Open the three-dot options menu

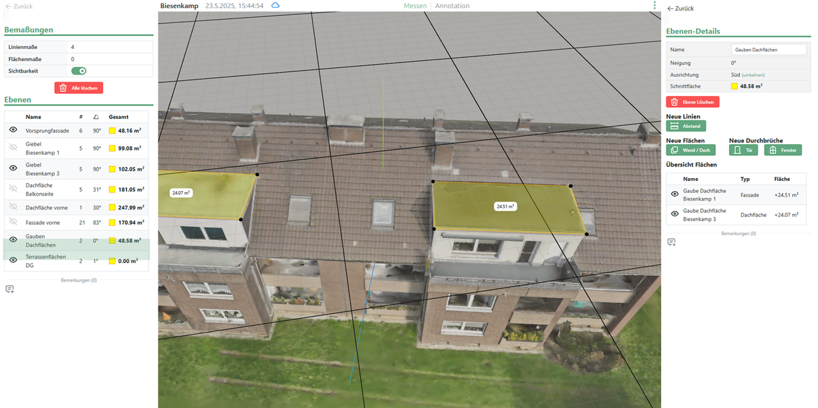click(654, 5)
